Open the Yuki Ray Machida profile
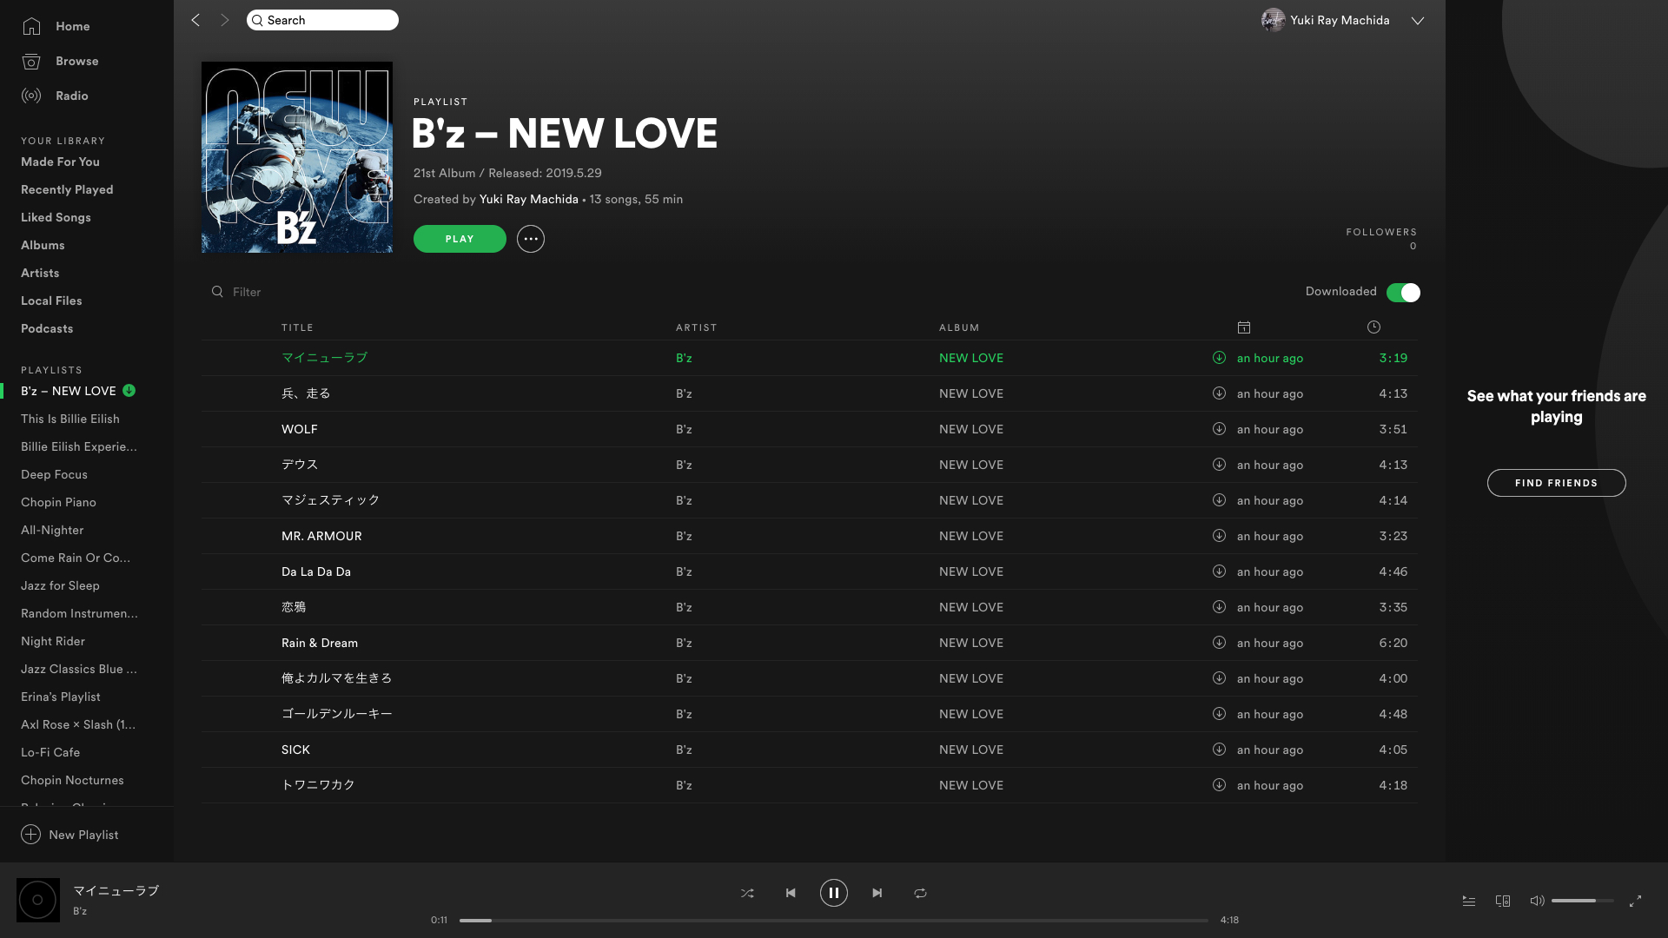The image size is (1668, 938). click(x=1325, y=20)
